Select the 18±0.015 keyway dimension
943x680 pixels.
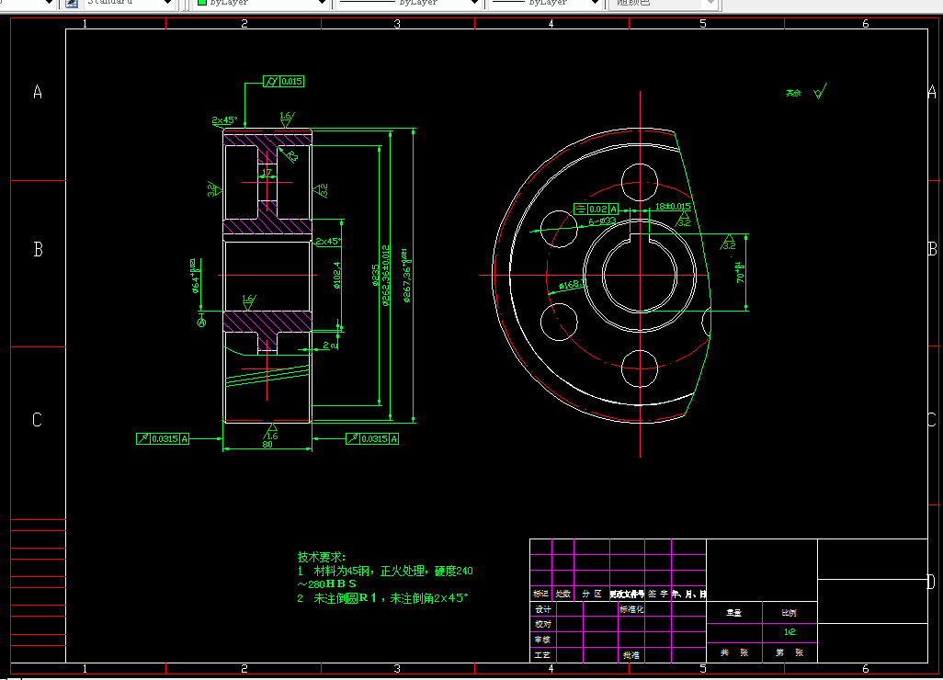pyautogui.click(x=673, y=206)
